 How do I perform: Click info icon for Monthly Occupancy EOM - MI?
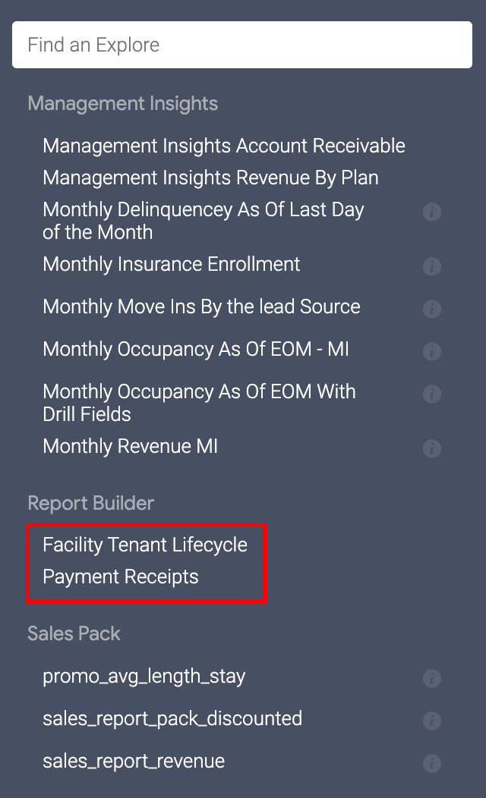[431, 351]
